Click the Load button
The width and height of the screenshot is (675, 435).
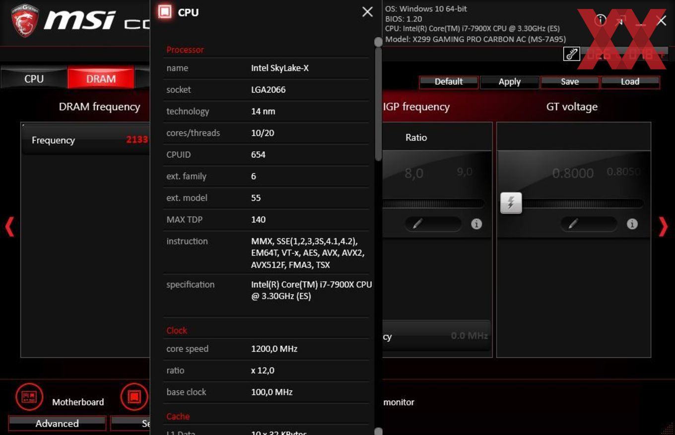[x=630, y=82]
